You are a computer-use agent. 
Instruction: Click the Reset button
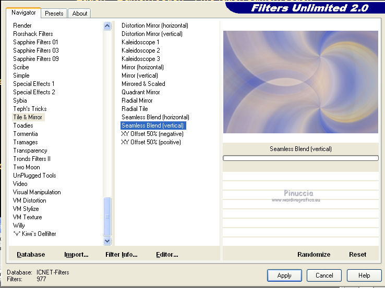(x=357, y=255)
